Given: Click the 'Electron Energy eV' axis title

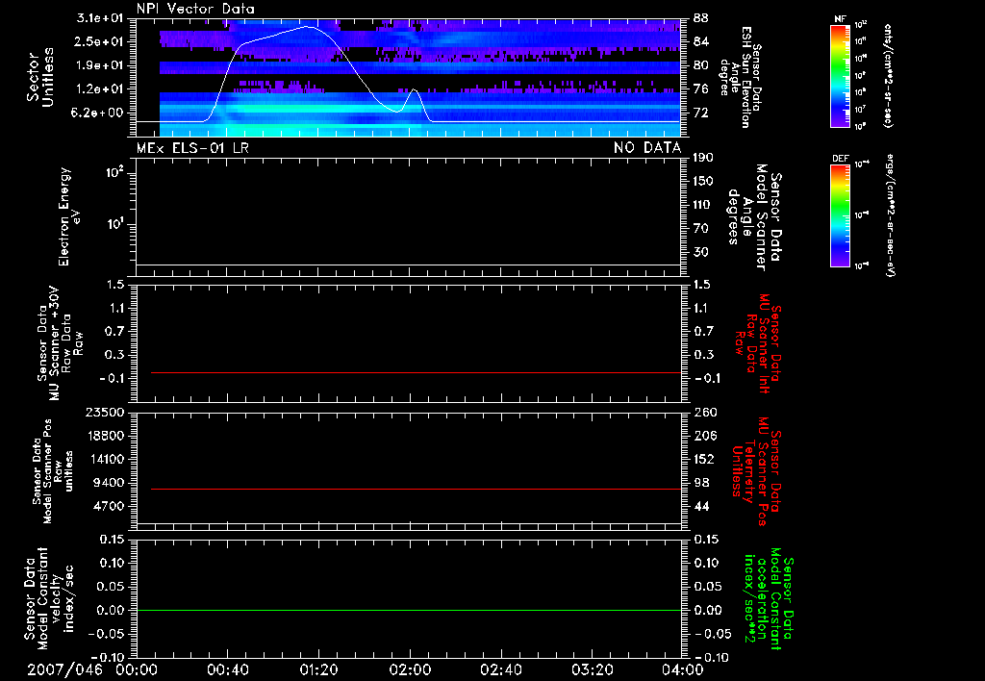Looking at the screenshot, I should tap(69, 216).
